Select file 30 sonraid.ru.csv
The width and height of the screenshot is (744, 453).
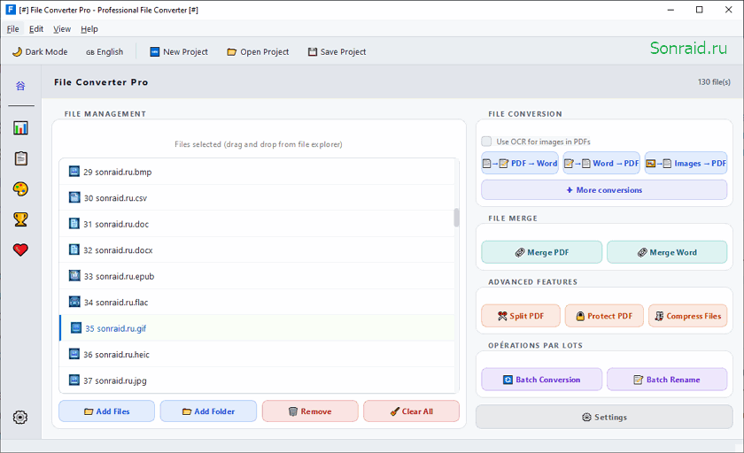pyautogui.click(x=257, y=197)
